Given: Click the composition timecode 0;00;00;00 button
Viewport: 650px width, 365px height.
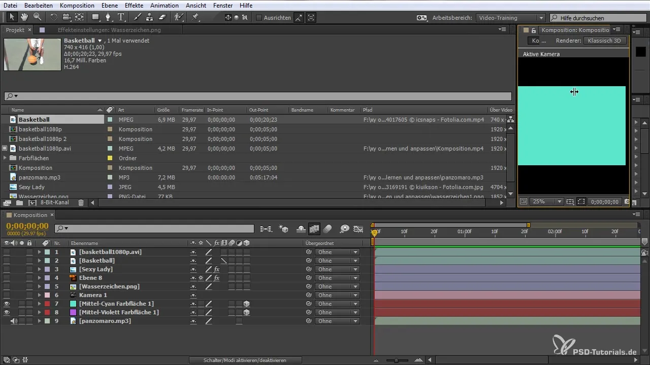Looking at the screenshot, I should (x=604, y=202).
